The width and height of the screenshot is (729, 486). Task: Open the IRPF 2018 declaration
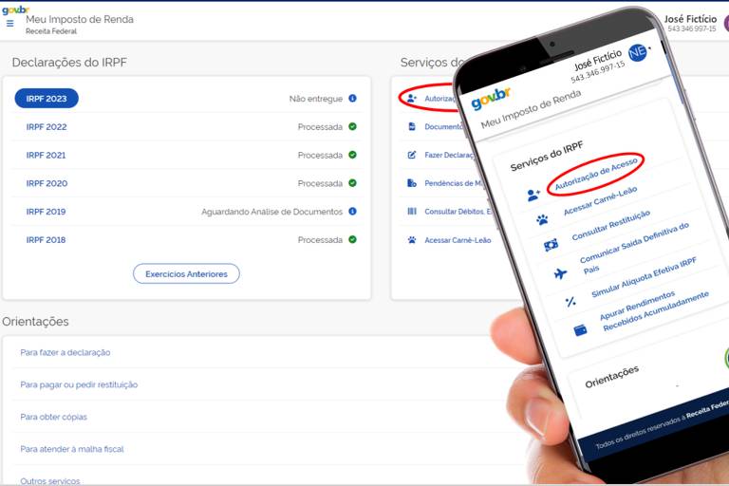pos(46,240)
